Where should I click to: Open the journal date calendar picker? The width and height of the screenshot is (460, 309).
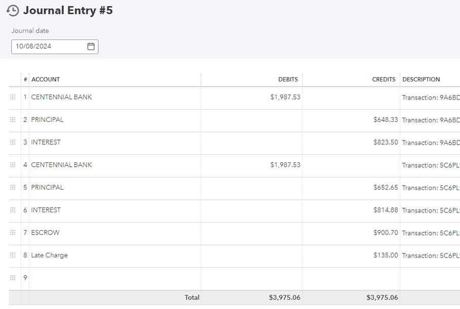(91, 47)
